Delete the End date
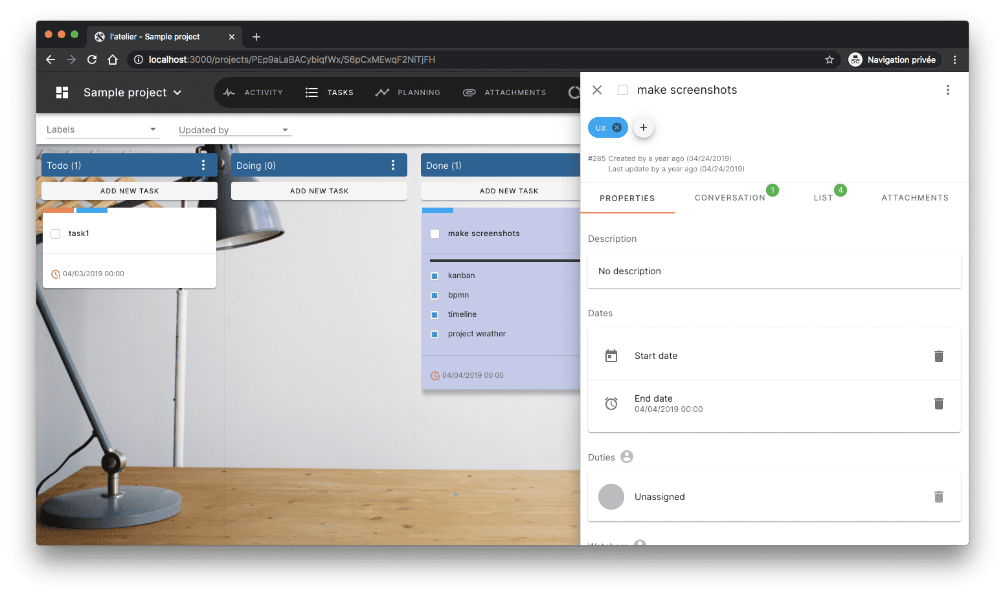 click(939, 404)
